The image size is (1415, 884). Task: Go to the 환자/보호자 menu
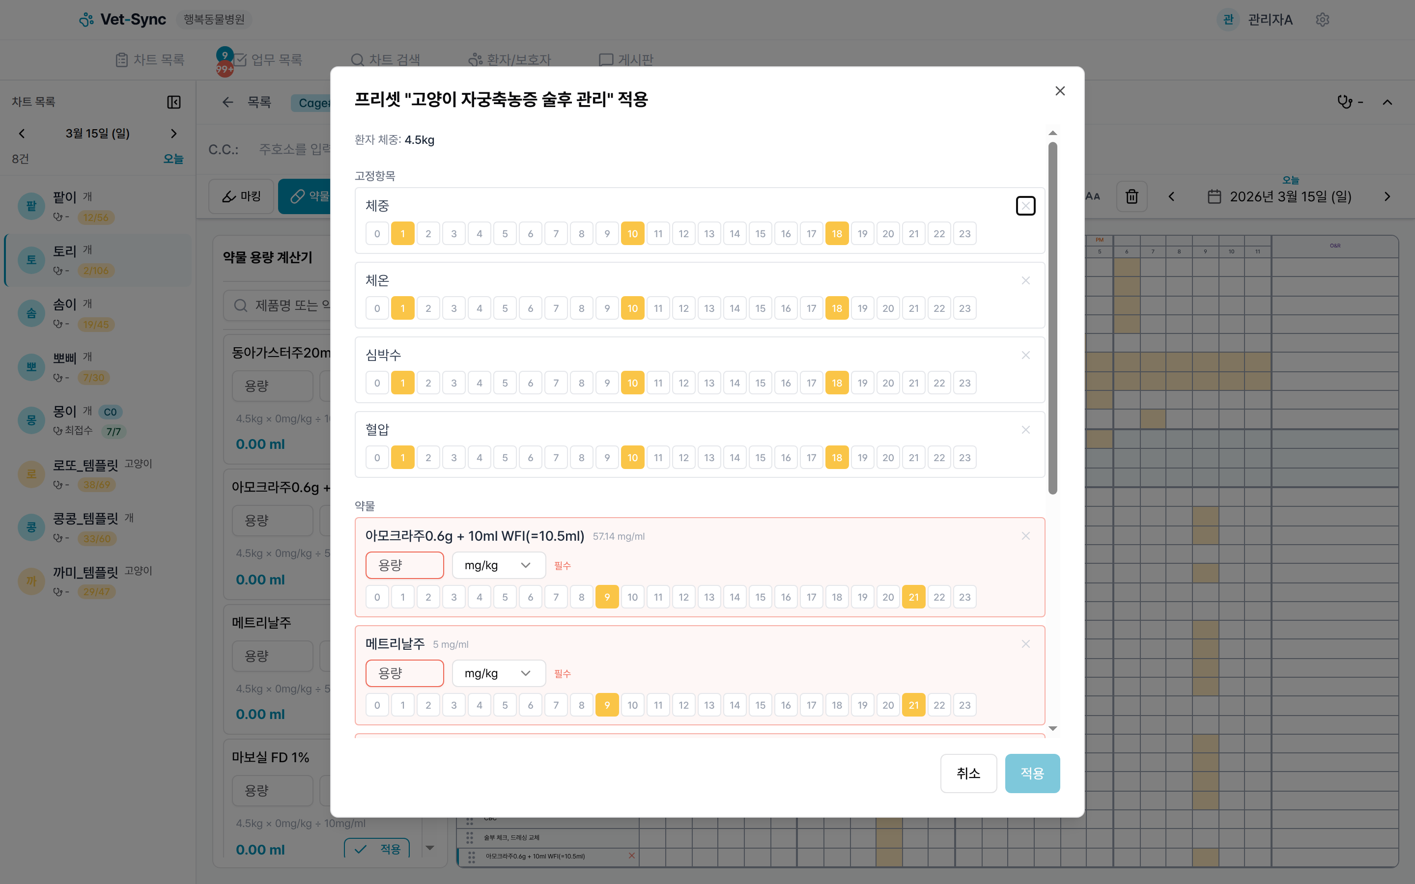pos(509,59)
